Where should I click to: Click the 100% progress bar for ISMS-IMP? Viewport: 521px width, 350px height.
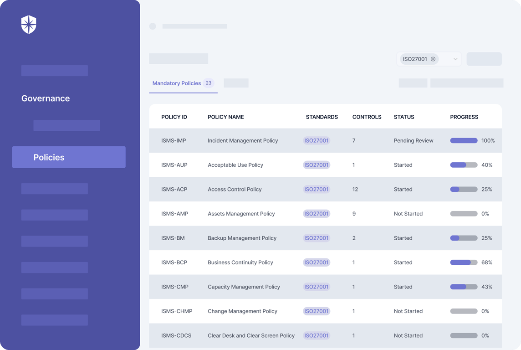(464, 141)
